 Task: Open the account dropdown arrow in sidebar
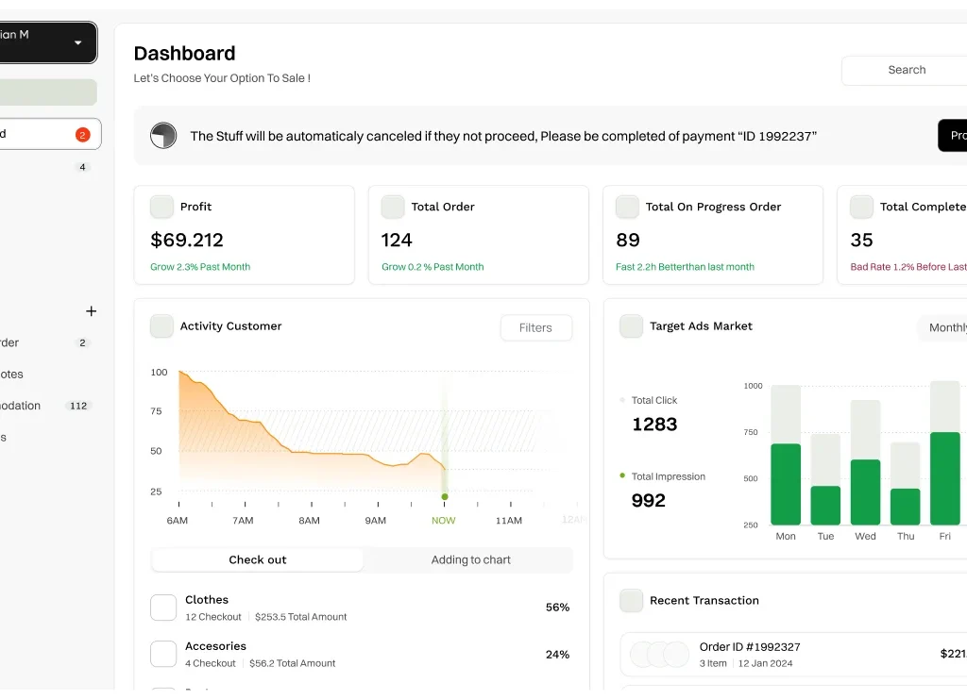coord(78,42)
